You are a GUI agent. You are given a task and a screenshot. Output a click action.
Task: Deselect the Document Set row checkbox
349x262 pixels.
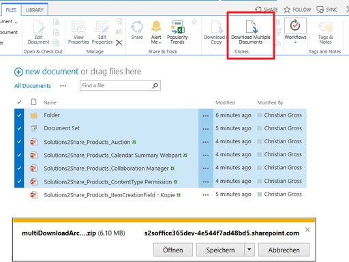pos(19,128)
